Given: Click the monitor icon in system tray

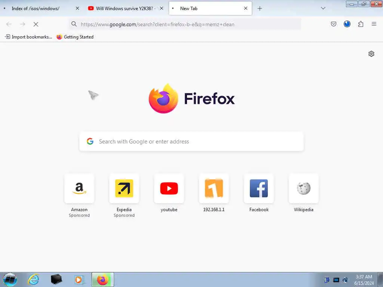Looking at the screenshot, I should pyautogui.click(x=336, y=280).
